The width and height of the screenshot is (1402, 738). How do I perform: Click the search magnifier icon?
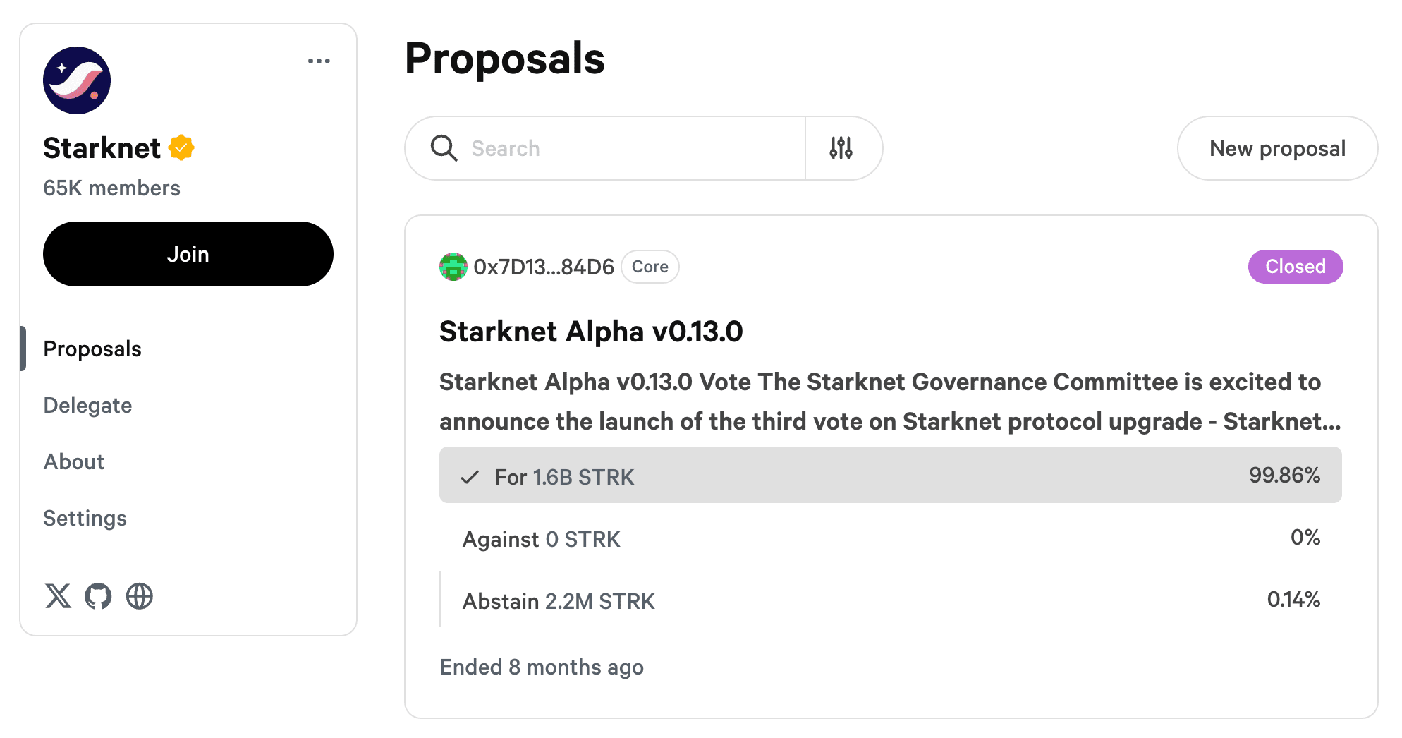click(443, 148)
